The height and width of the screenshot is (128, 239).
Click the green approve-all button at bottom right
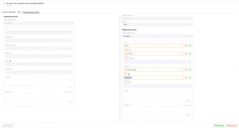pyautogui.click(x=219, y=126)
